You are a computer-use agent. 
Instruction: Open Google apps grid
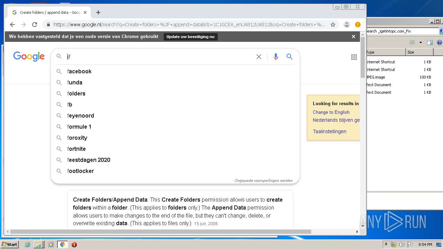[354, 57]
